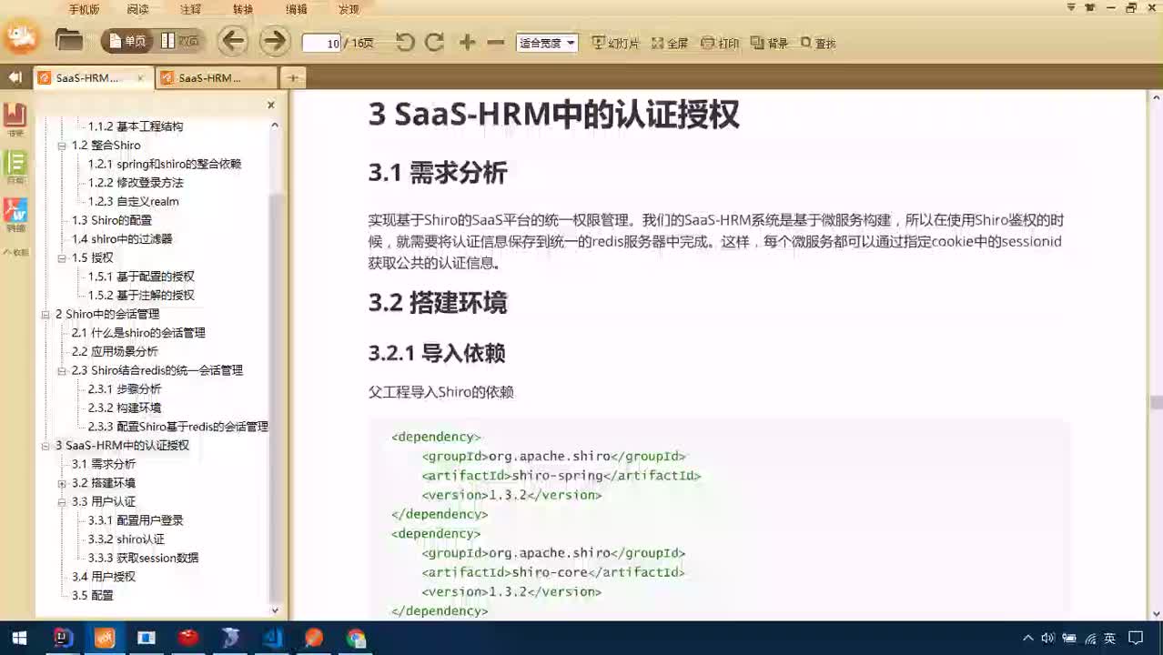Open the volume control in system tray
Screen dimensions: 1163x655
[1047, 639]
